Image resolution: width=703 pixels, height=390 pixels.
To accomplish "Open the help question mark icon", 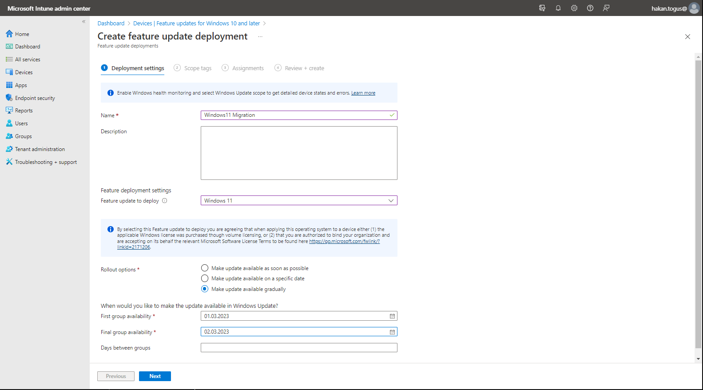I will pyautogui.click(x=590, y=8).
